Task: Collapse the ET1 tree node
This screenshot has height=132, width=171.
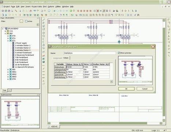Action: point(8,41)
